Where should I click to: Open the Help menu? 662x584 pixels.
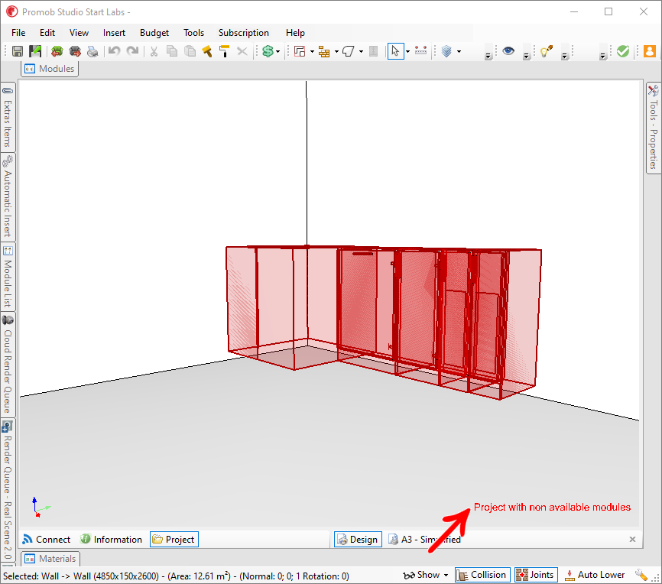(x=295, y=33)
